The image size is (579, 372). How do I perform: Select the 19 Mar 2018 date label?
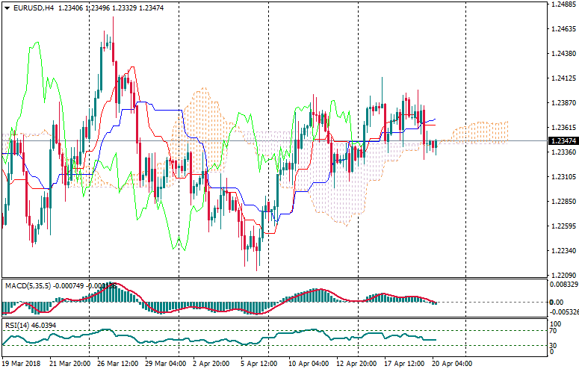coord(22,363)
